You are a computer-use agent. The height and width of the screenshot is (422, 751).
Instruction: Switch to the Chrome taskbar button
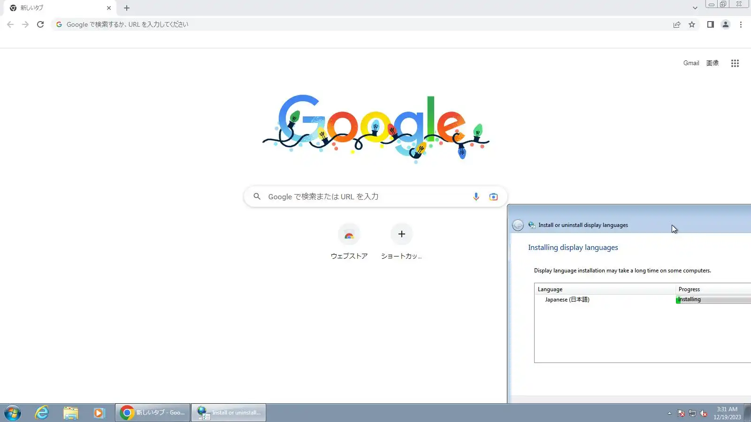point(153,413)
